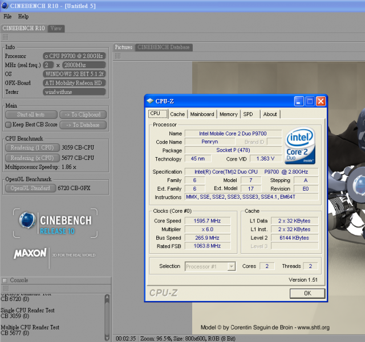Click the Processor info field

74,56
